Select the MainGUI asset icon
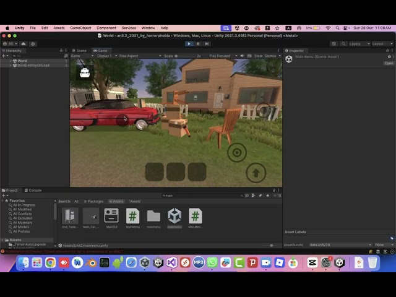 pos(111,216)
